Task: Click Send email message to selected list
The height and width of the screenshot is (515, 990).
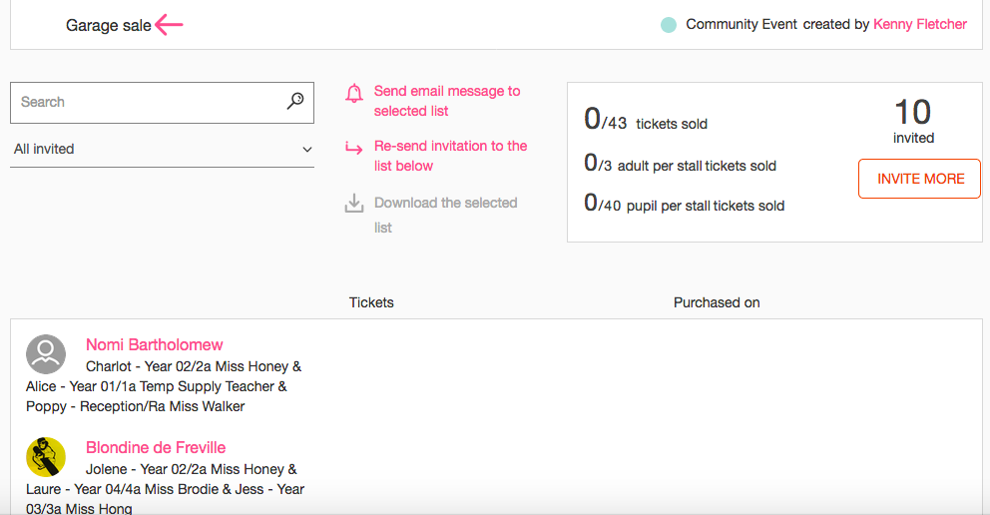Action: tap(447, 101)
